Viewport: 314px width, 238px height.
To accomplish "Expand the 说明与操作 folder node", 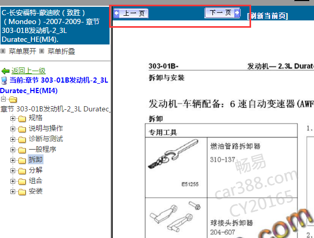I will (13, 129).
